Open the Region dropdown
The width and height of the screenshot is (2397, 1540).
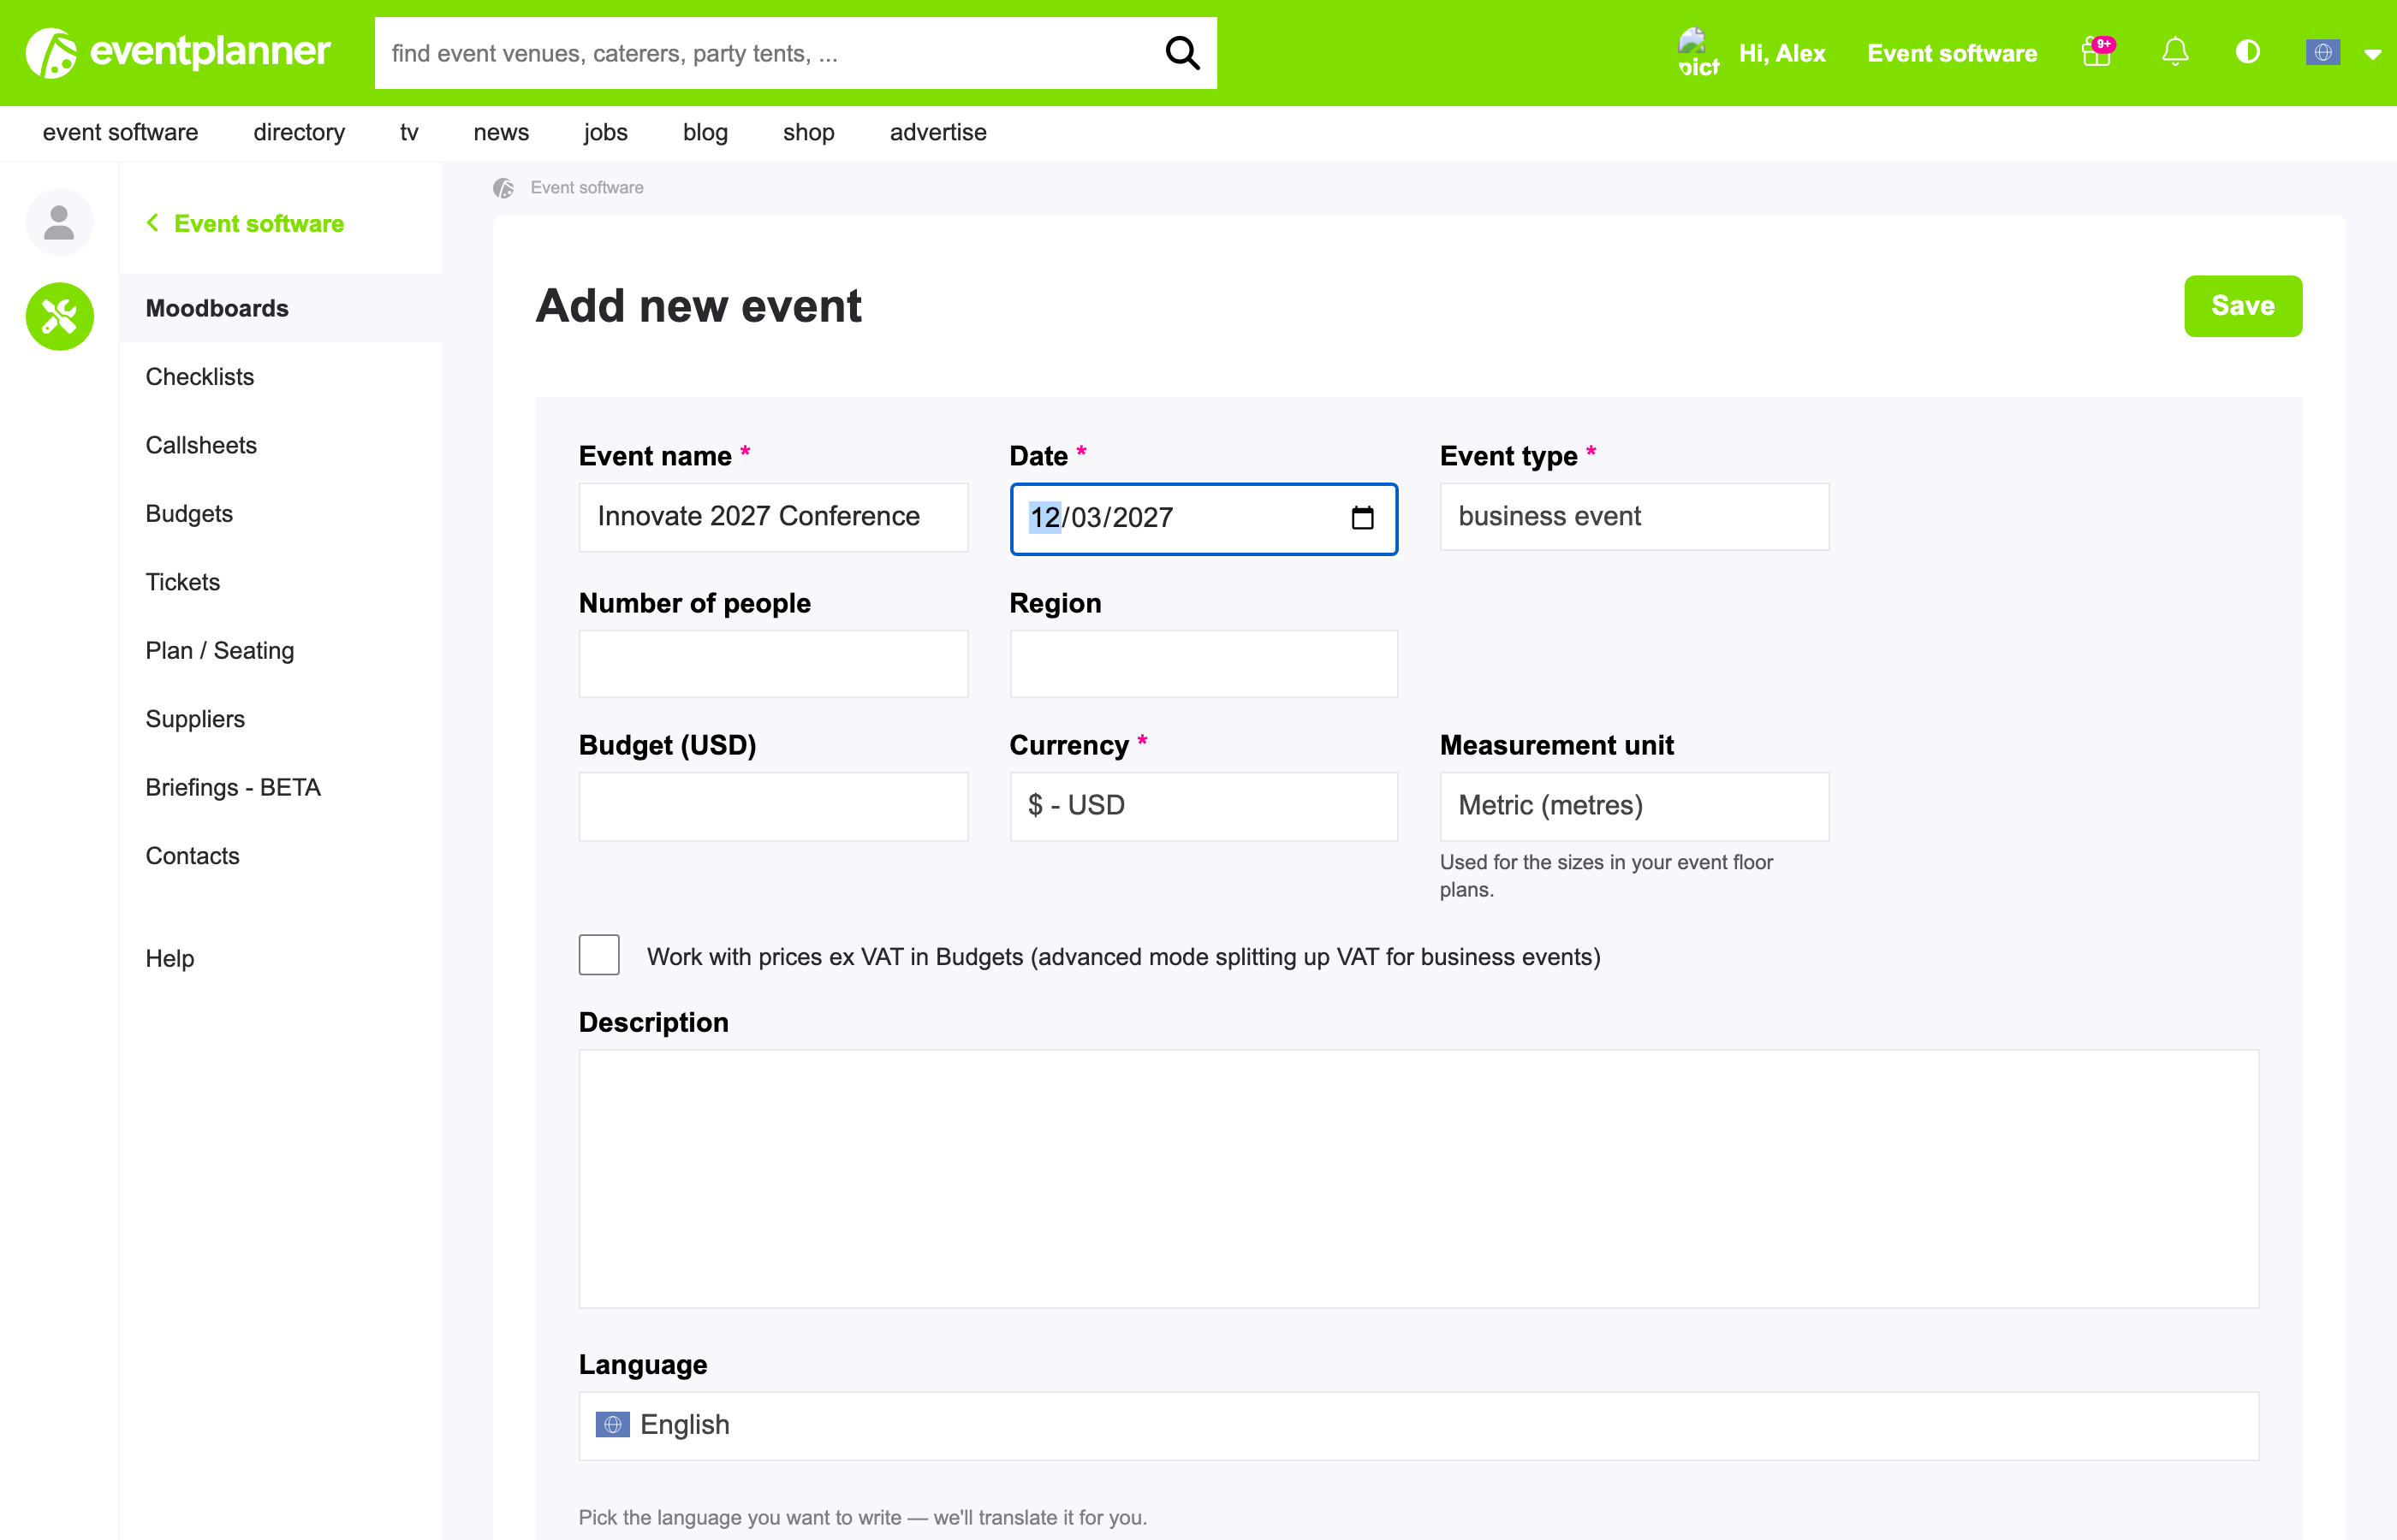[x=1204, y=664]
